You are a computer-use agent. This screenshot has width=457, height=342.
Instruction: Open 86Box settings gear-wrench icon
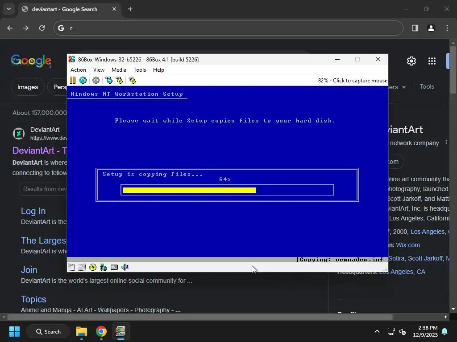(x=132, y=80)
